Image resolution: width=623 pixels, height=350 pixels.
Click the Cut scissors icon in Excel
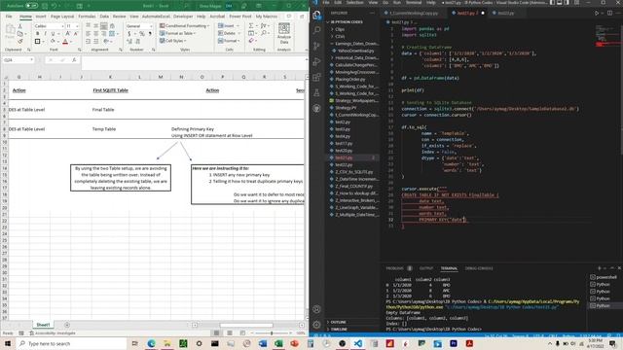[x=20, y=26]
